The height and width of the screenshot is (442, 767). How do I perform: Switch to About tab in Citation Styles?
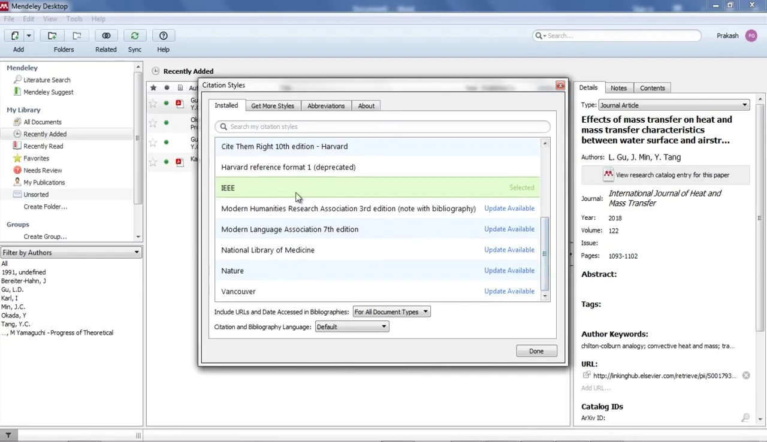point(366,106)
